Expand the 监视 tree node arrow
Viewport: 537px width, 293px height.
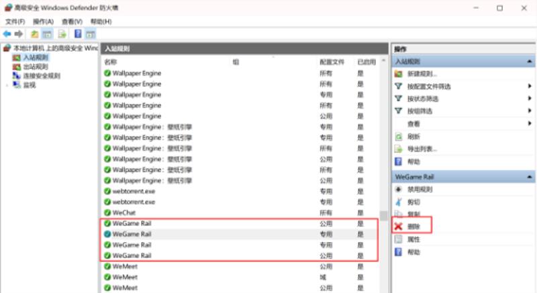(x=7, y=84)
